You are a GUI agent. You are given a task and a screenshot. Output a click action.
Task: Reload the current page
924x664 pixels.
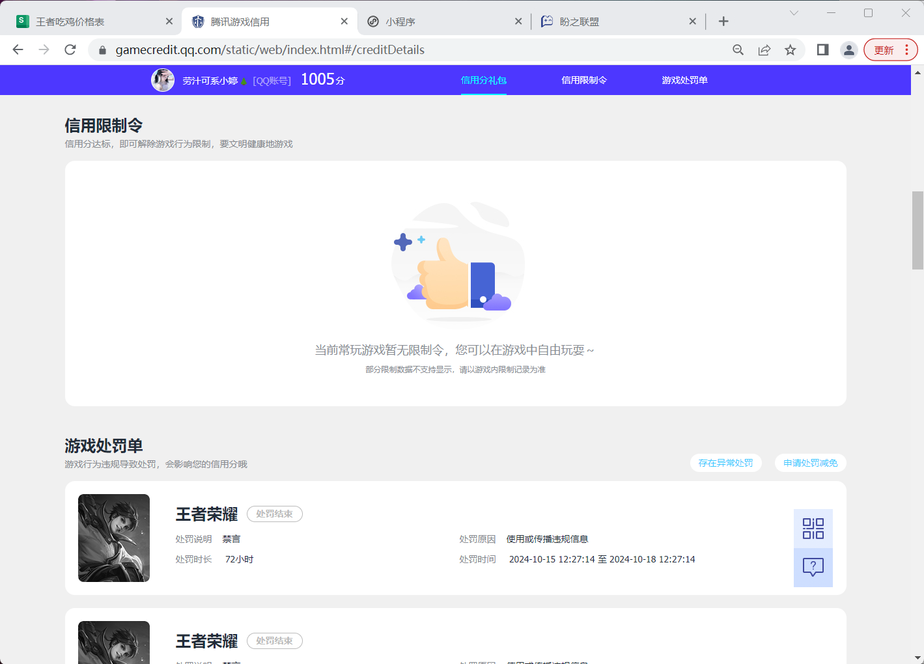tap(70, 49)
